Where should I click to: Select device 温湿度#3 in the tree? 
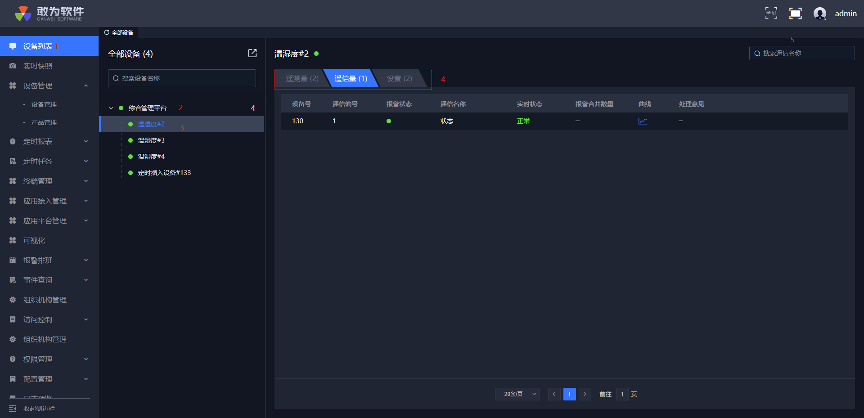(151, 140)
